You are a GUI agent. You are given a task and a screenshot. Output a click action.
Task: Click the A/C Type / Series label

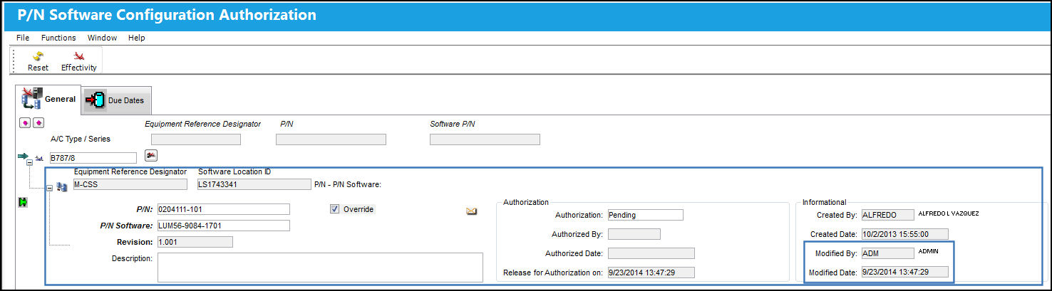tap(81, 139)
